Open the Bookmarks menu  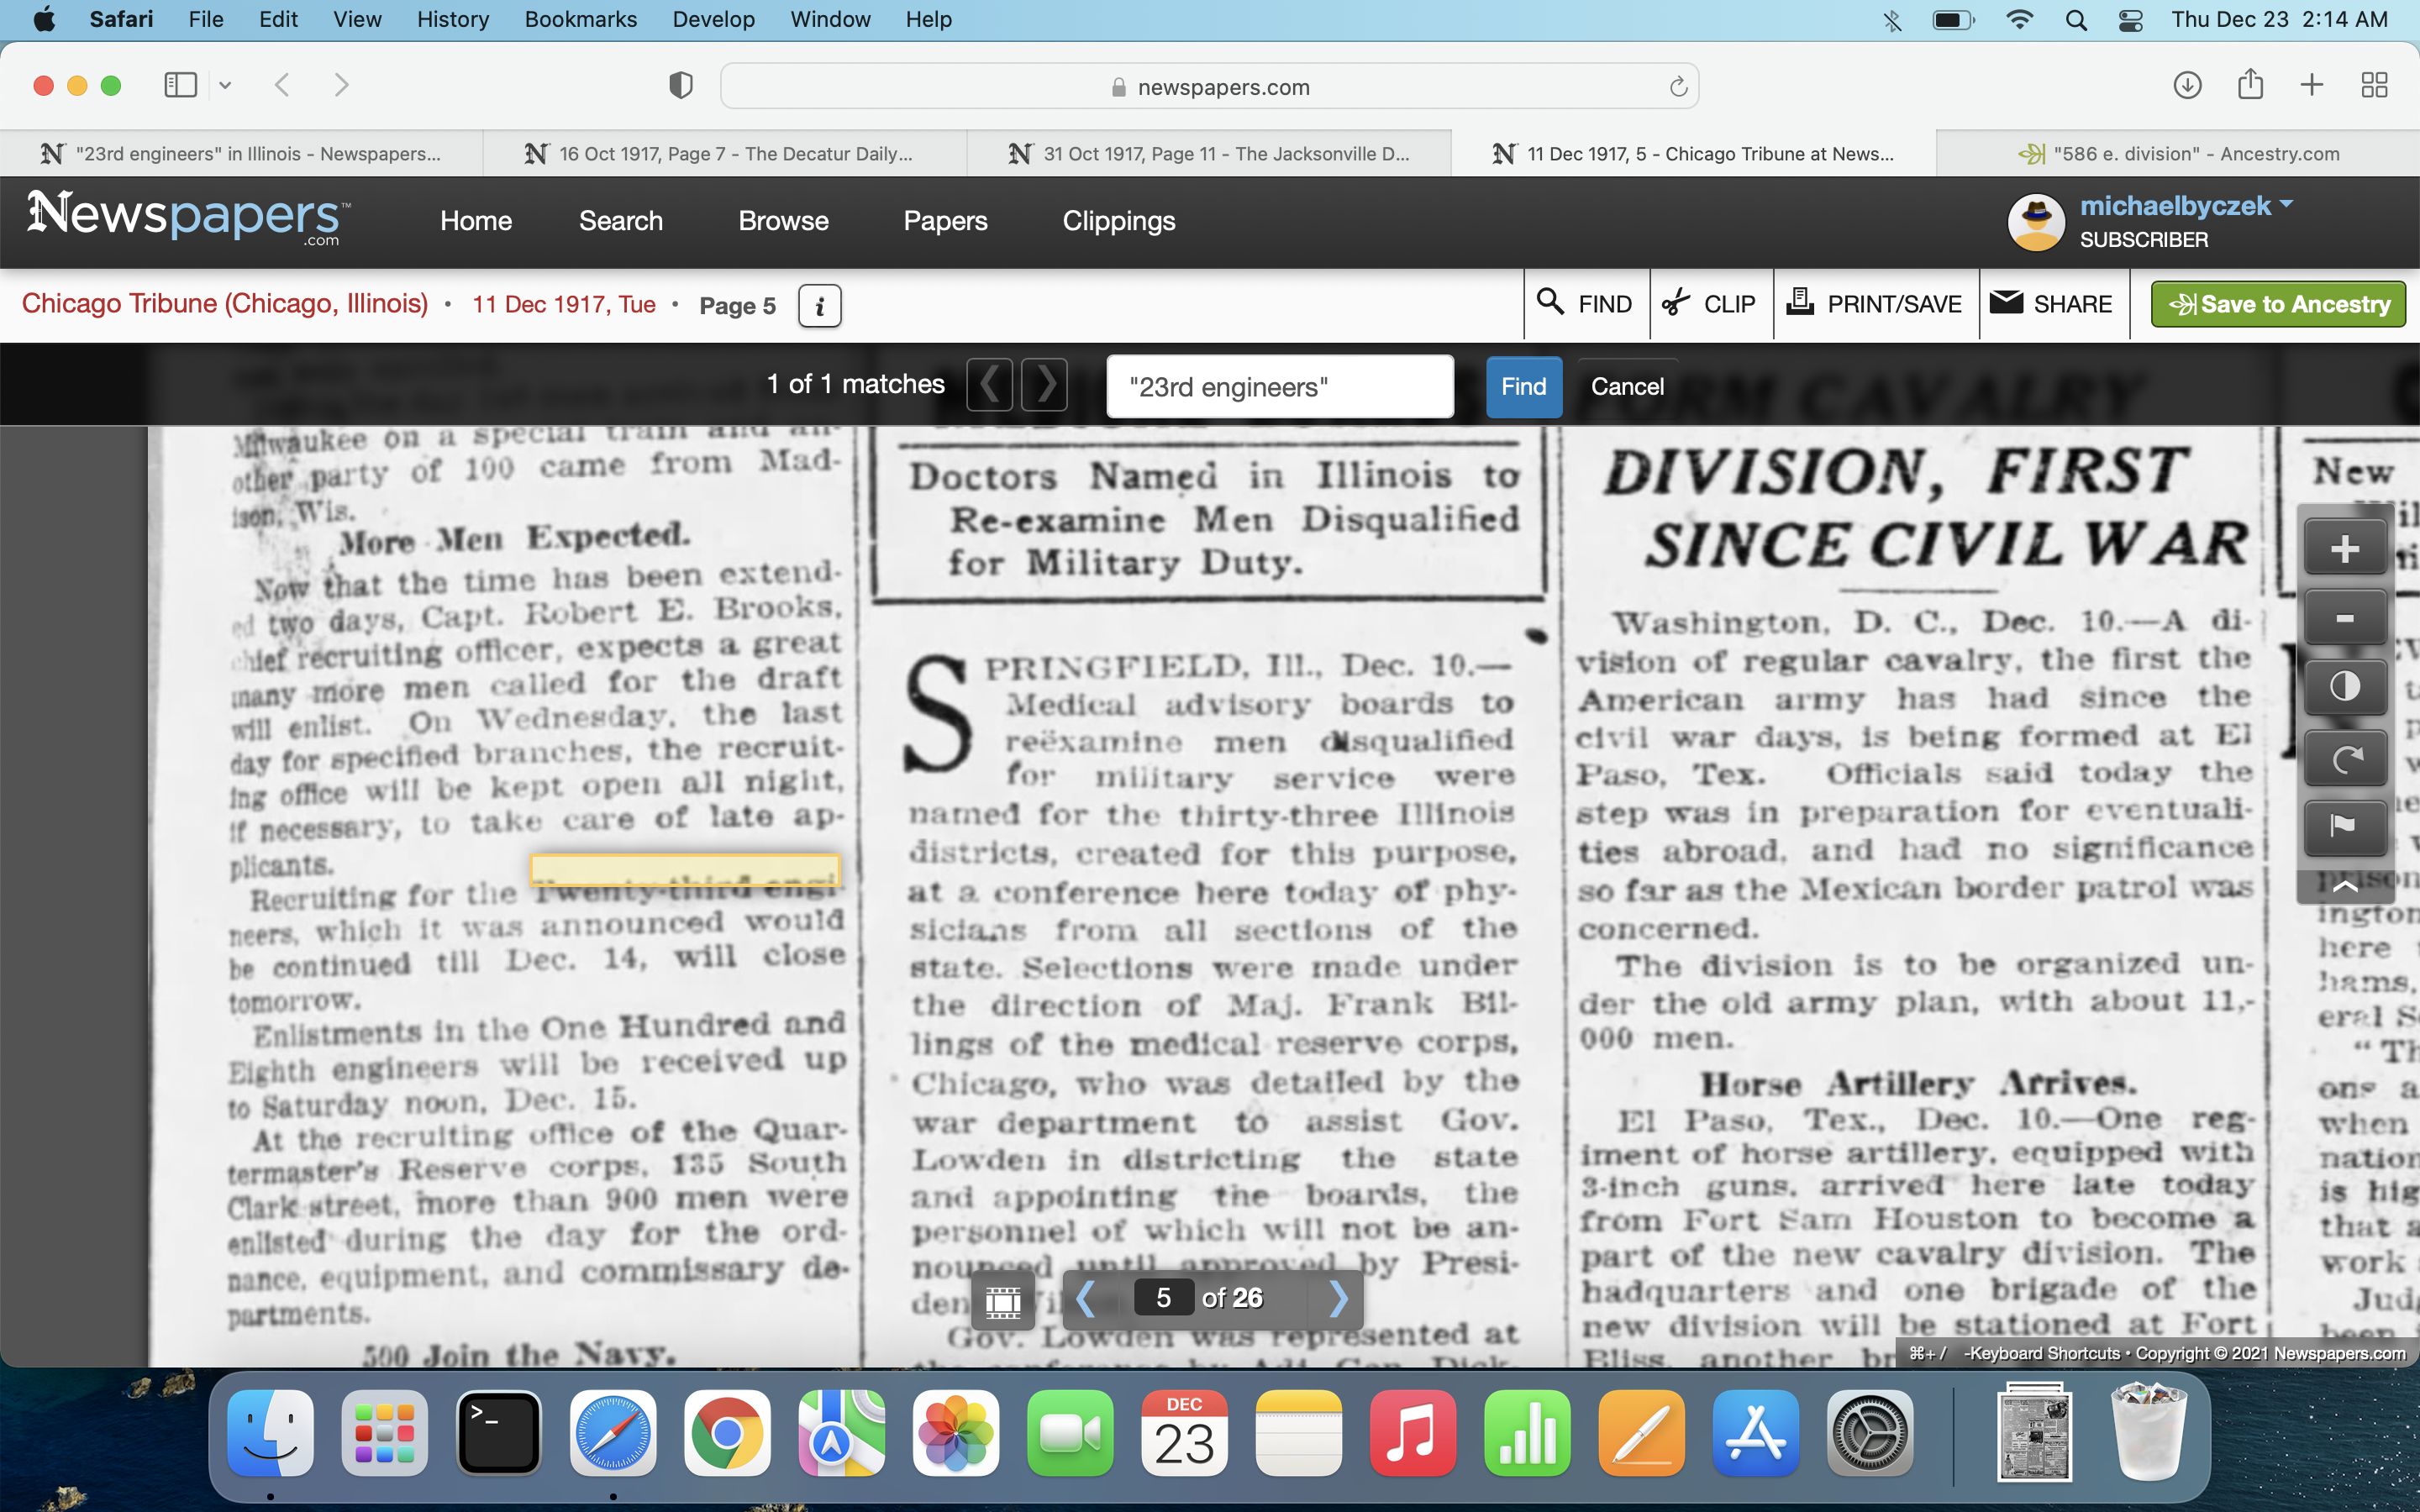click(x=580, y=19)
